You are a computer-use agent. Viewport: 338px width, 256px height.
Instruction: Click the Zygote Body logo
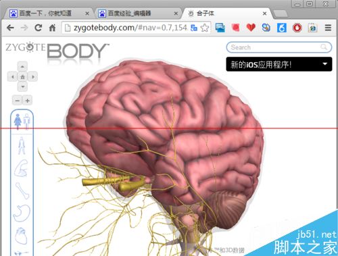click(57, 51)
